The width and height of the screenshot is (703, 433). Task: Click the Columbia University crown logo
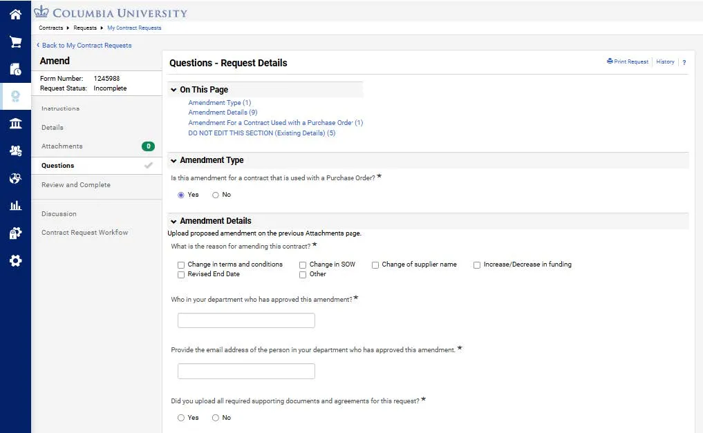[x=41, y=12]
